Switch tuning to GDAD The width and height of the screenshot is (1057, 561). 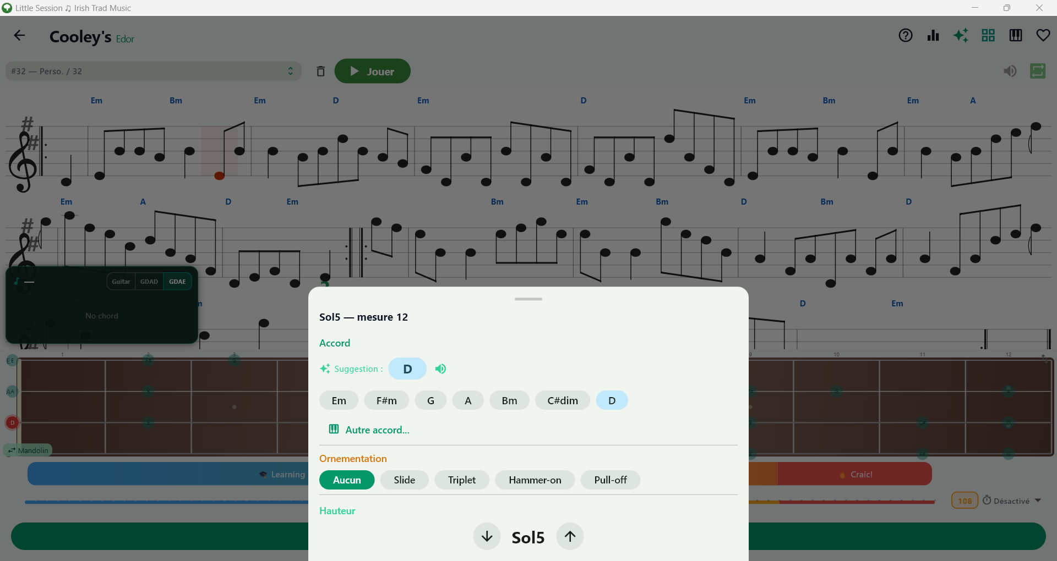[x=149, y=282]
